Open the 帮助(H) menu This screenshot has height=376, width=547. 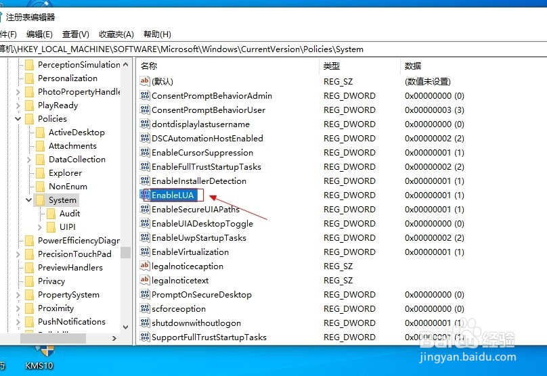157,34
